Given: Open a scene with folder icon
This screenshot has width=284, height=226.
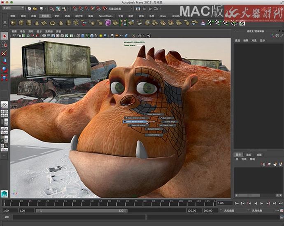Looking at the screenshot, I should (35, 9).
